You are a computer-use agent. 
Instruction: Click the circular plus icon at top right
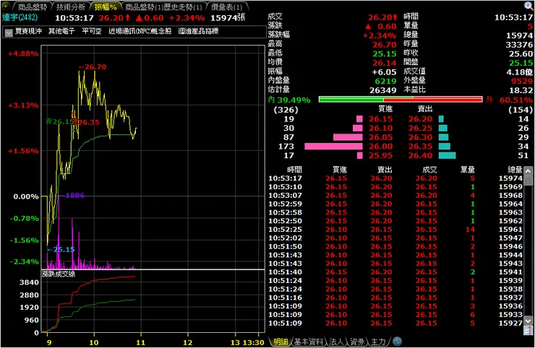[528, 6]
